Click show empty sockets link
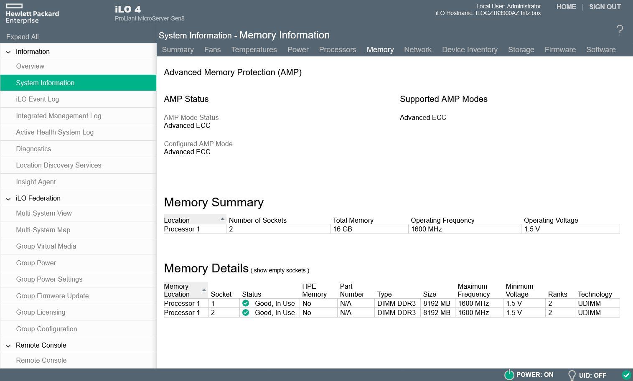633x381 pixels. 280,270
